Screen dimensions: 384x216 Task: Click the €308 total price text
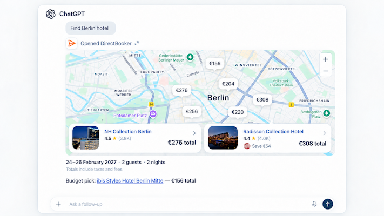click(312, 144)
